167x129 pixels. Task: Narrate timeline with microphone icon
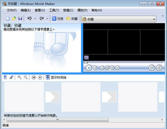pos(11,77)
